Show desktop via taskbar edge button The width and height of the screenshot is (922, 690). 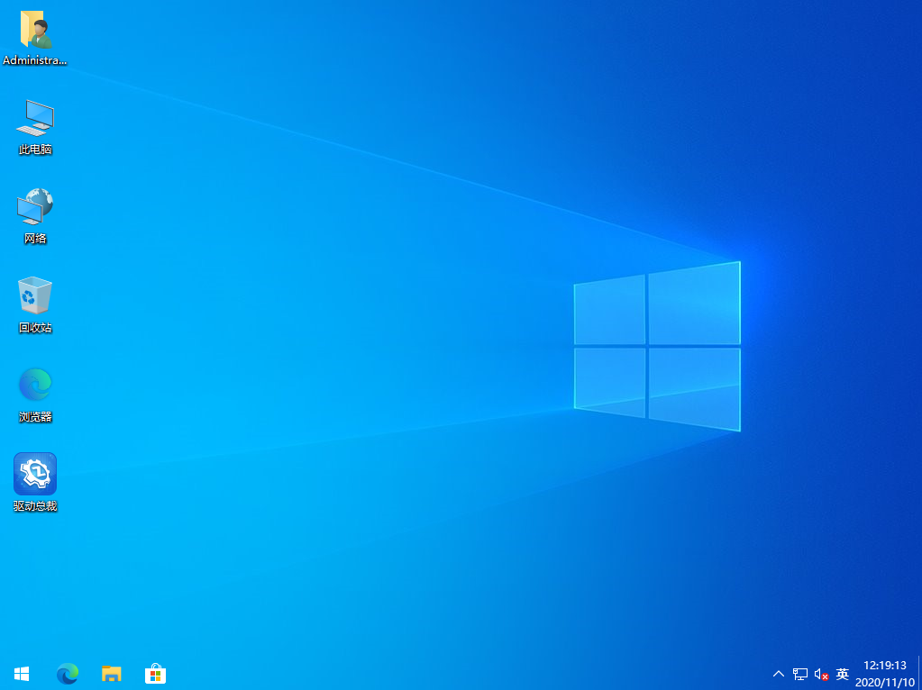[919, 674]
